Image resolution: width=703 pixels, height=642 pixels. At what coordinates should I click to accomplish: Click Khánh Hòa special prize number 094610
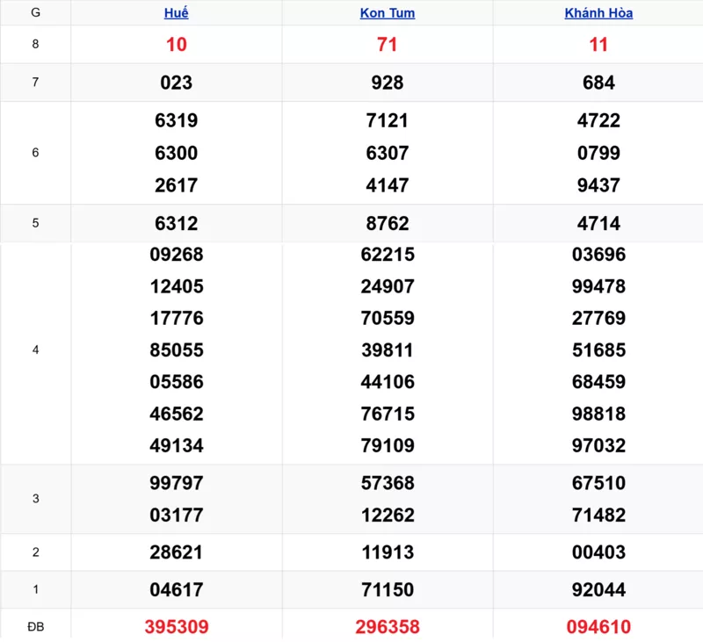598,627
